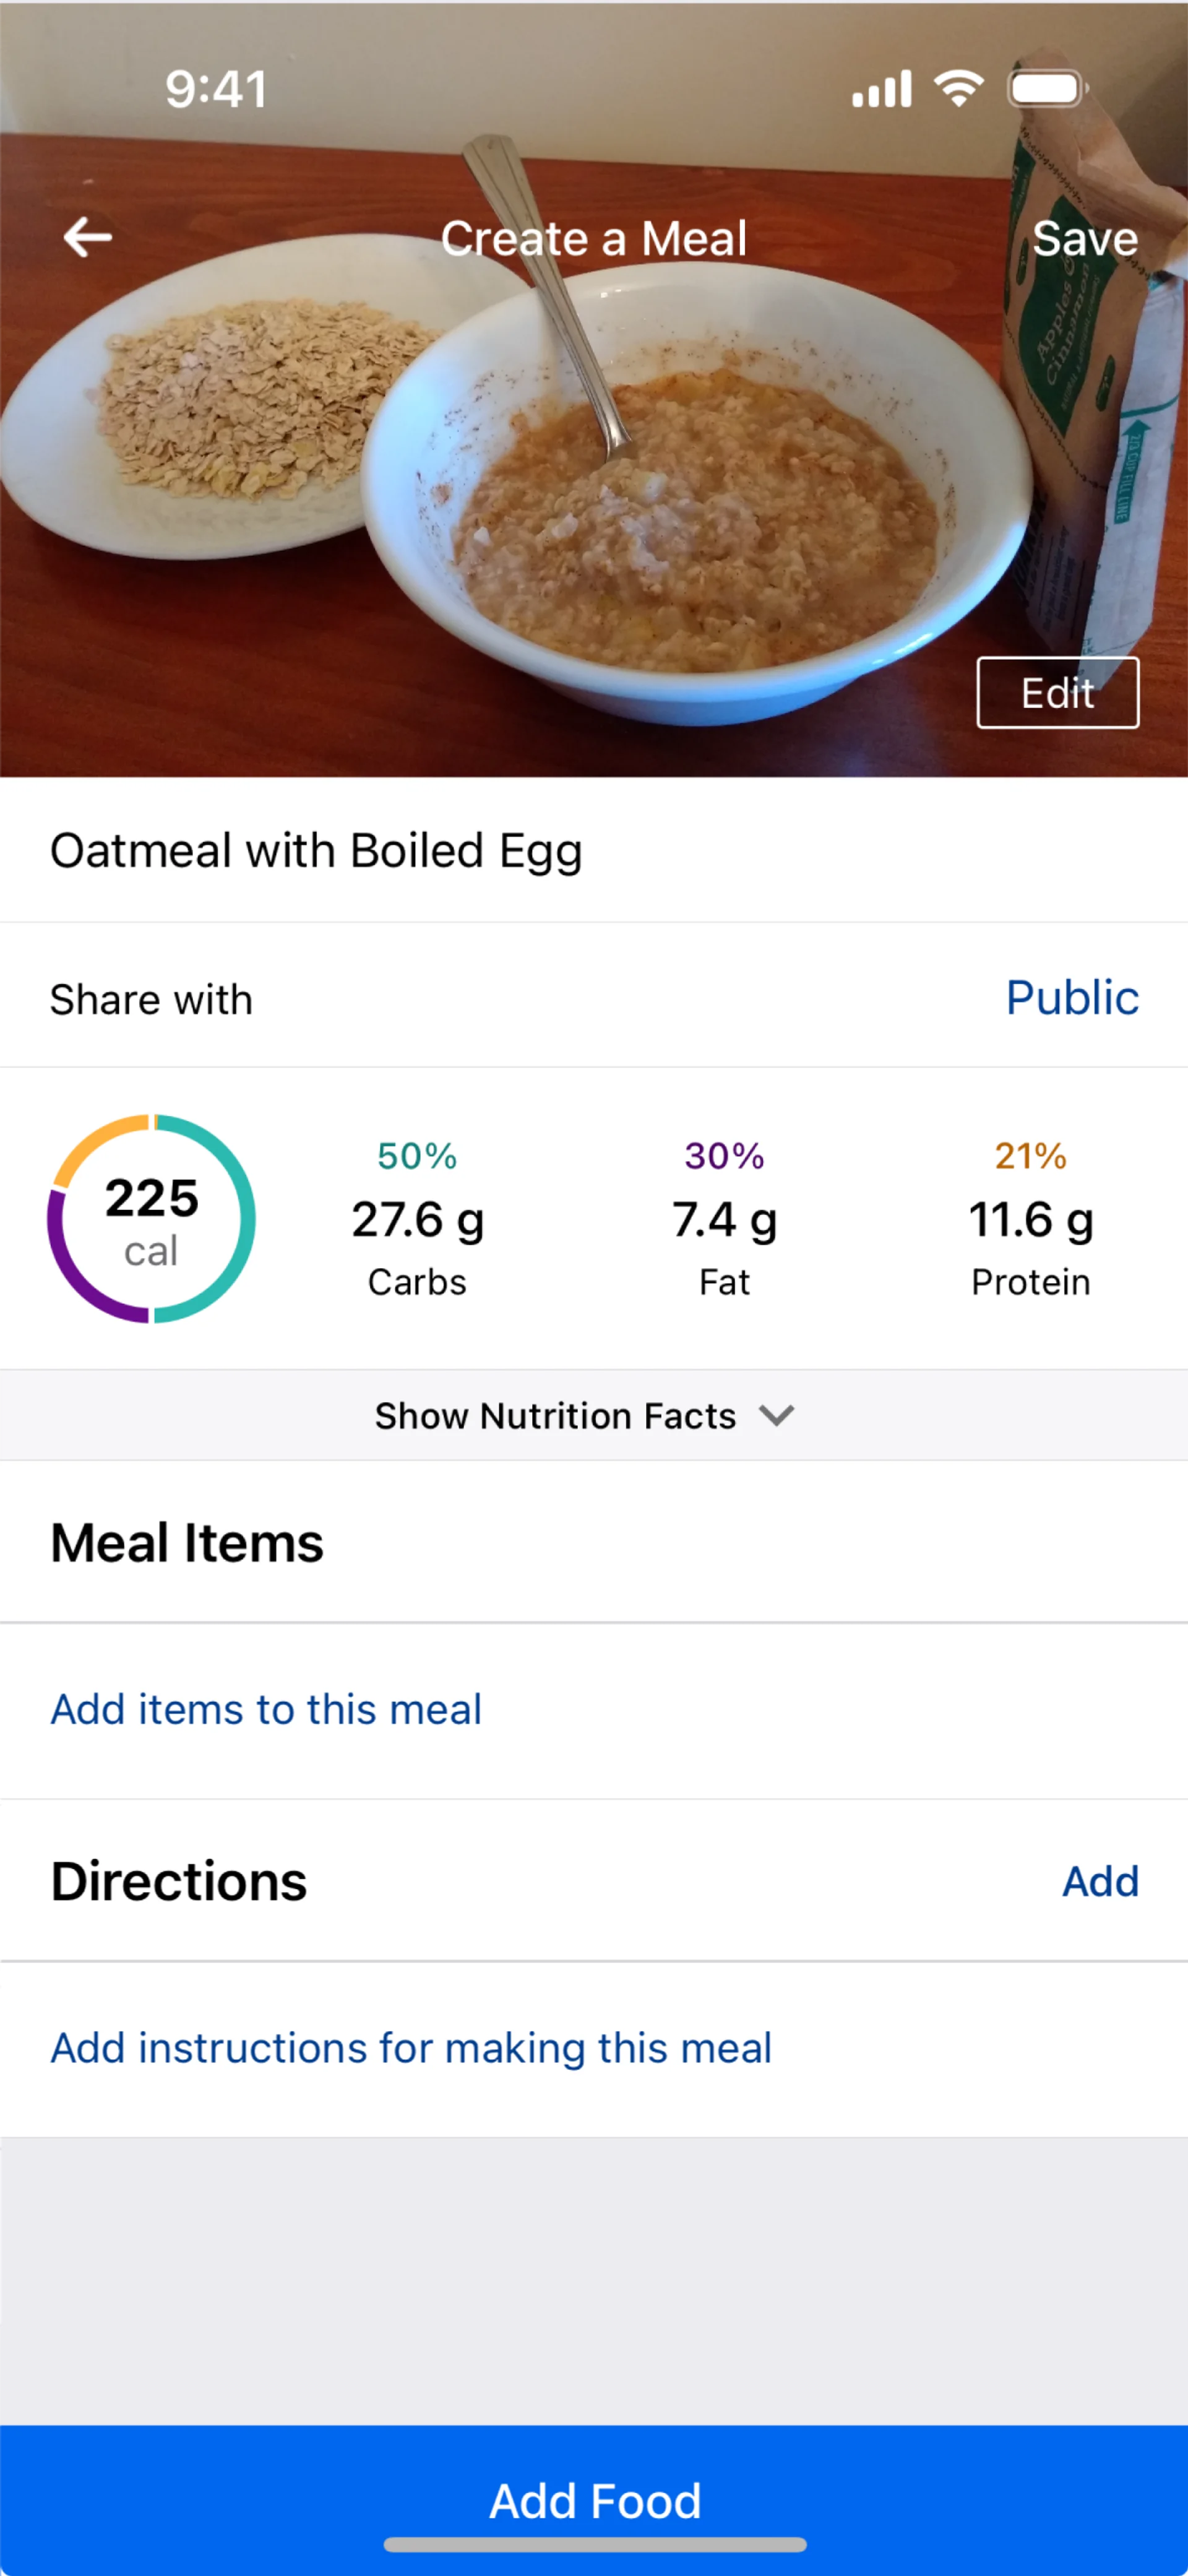Tap Add instructions for making this meal
Image resolution: width=1188 pixels, height=2576 pixels.
pos(411,2047)
